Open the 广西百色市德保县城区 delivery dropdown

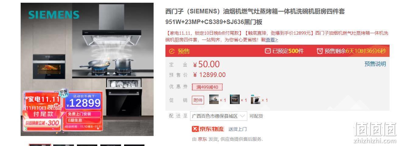[218, 116]
